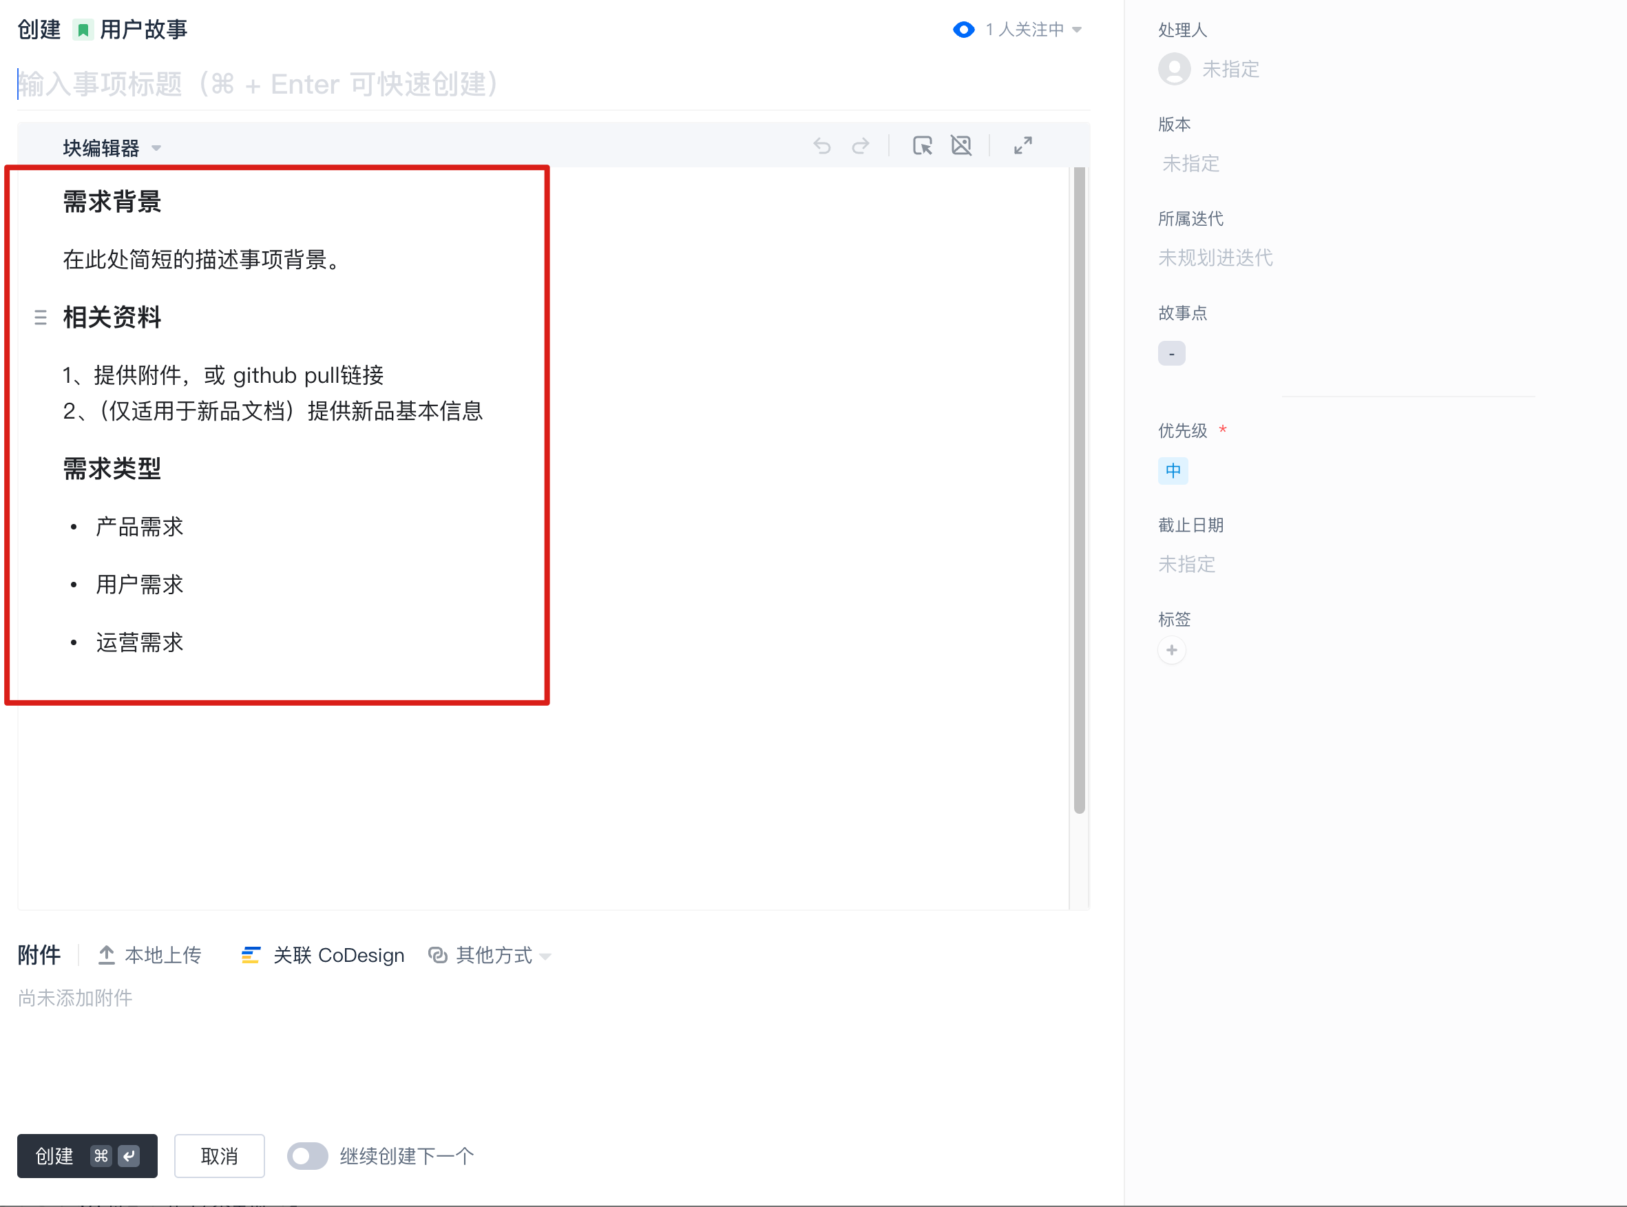Click the undo arrow in editor toolbar
The height and width of the screenshot is (1207, 1627).
822,146
